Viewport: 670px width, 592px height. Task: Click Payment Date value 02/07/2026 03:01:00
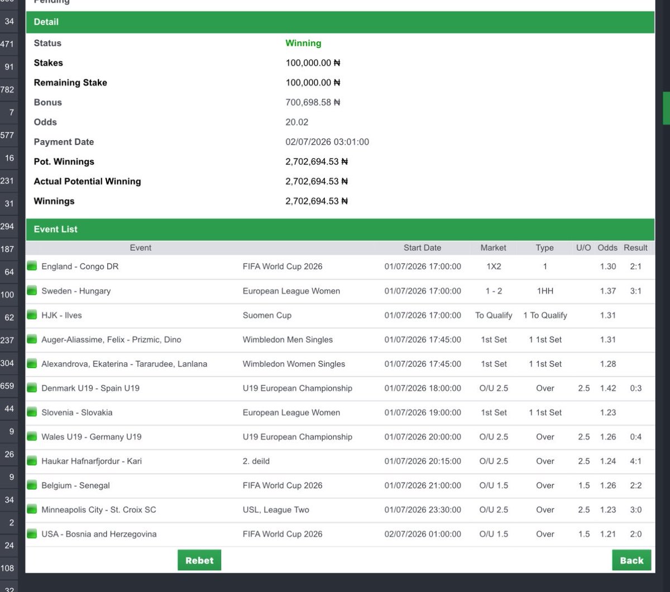(x=327, y=142)
